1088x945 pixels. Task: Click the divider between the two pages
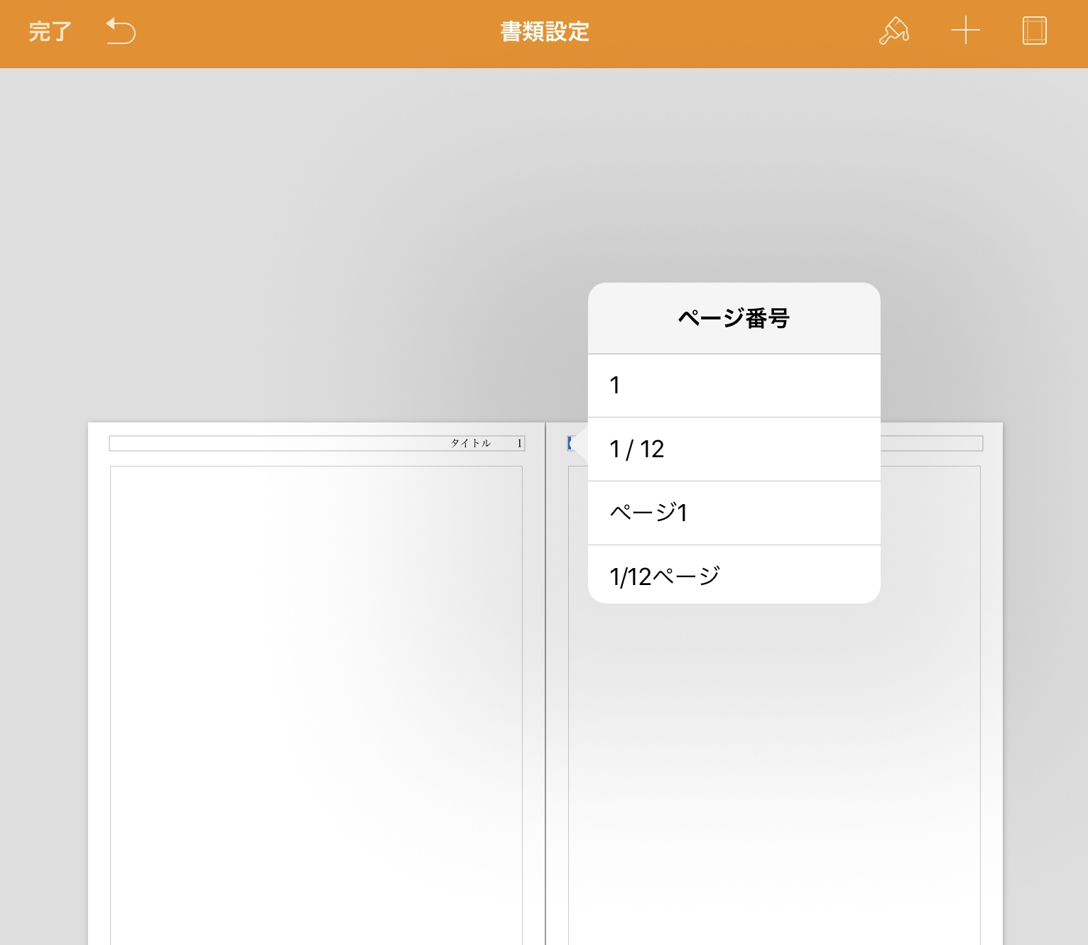pyautogui.click(x=545, y=682)
